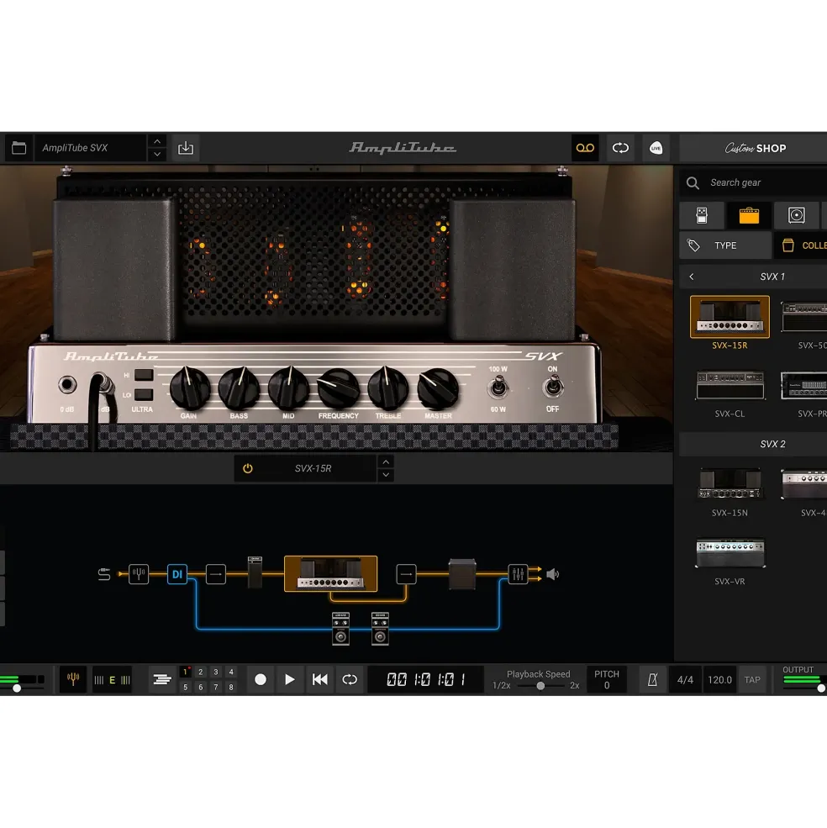Click the save preset download icon

click(x=186, y=148)
